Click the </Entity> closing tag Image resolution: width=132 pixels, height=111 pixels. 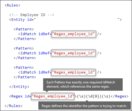point(19,87)
